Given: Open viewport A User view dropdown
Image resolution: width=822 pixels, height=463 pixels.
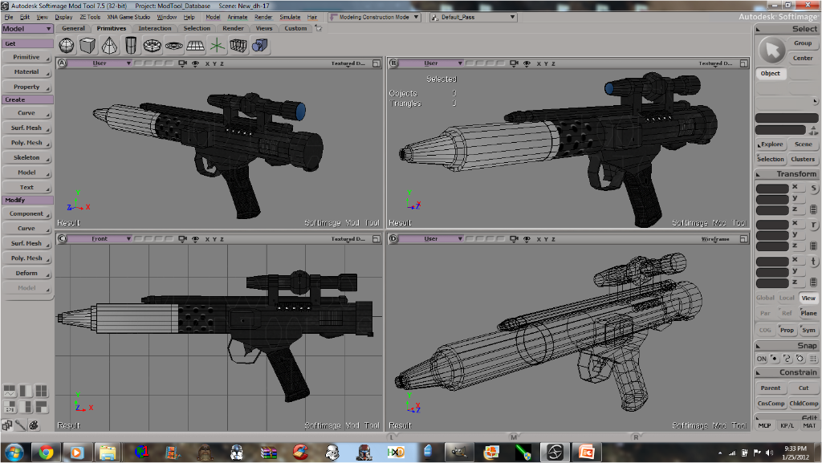Looking at the screenshot, I should 100,63.
